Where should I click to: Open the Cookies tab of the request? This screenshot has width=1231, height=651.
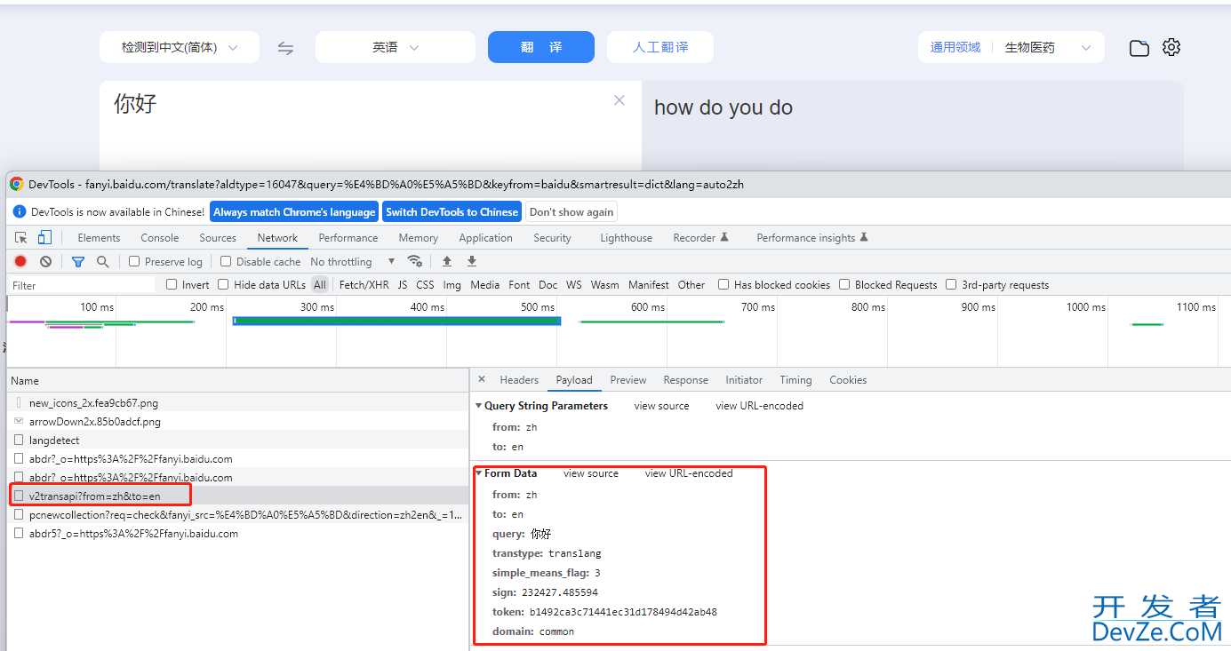click(848, 379)
